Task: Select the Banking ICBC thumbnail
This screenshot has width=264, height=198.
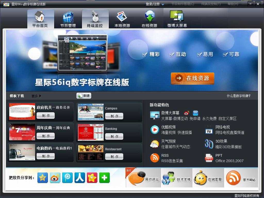Action: click(90, 132)
